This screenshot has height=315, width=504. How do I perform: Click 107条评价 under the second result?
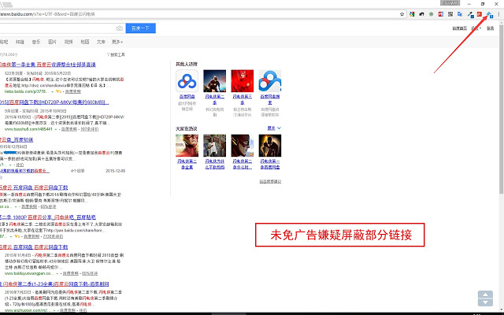tap(89, 129)
